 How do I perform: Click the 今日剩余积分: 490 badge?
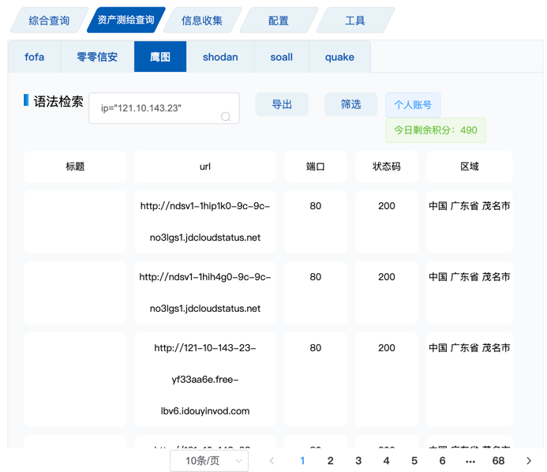[436, 130]
